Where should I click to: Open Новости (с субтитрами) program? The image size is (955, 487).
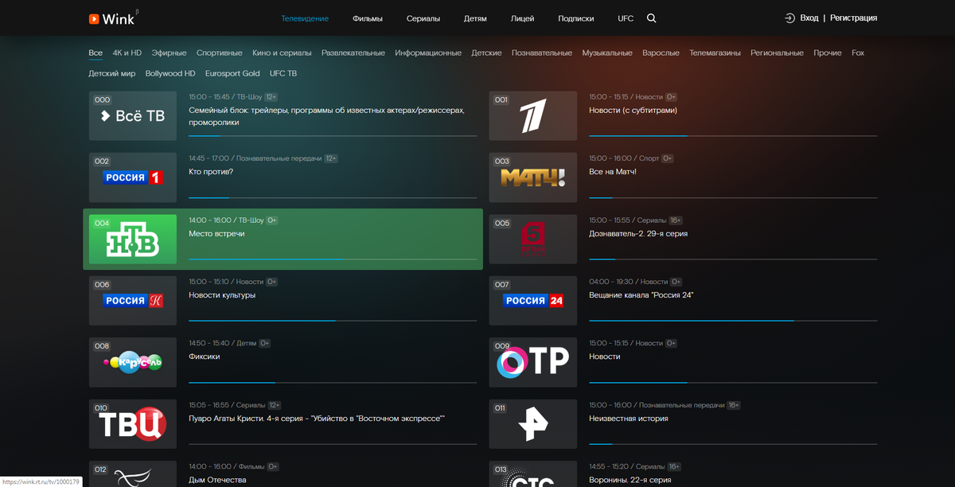pyautogui.click(x=633, y=111)
